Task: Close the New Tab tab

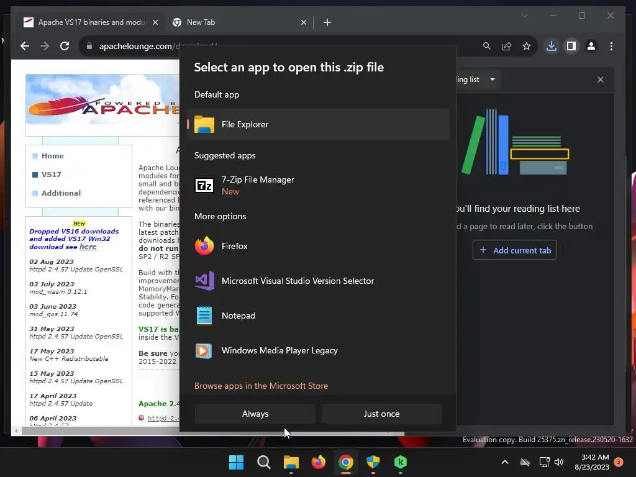Action: click(x=303, y=22)
